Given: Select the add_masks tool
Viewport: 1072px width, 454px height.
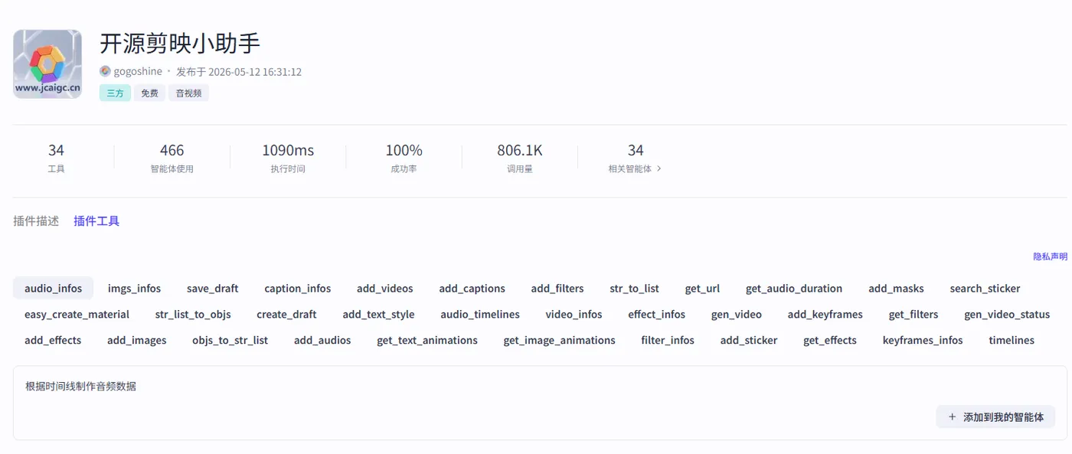Looking at the screenshot, I should (x=896, y=289).
